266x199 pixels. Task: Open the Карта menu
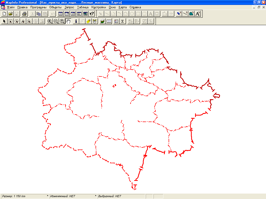pos(122,8)
